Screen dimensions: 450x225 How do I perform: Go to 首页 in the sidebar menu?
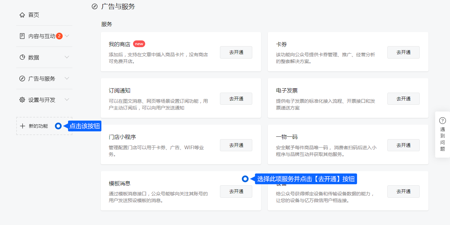point(34,15)
